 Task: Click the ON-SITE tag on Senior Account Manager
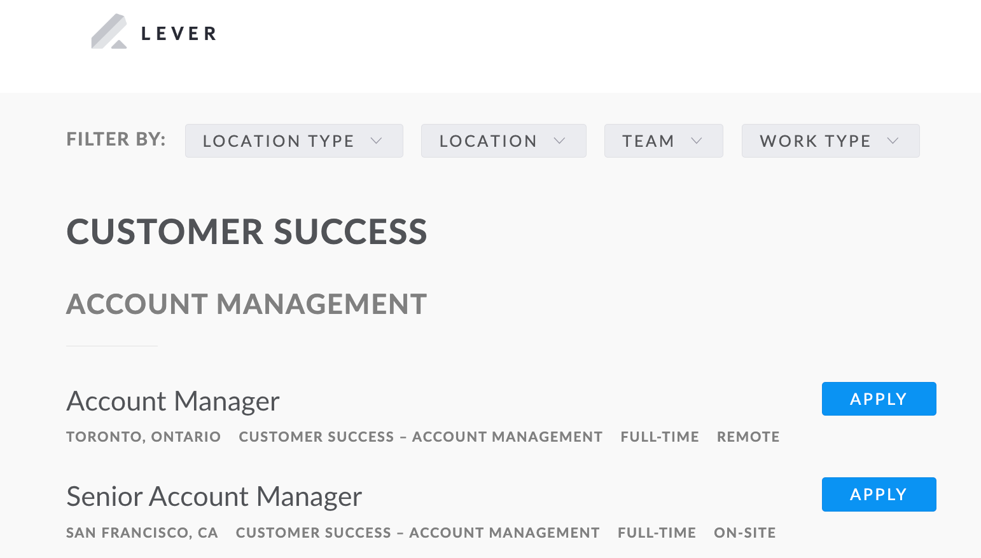click(x=744, y=533)
